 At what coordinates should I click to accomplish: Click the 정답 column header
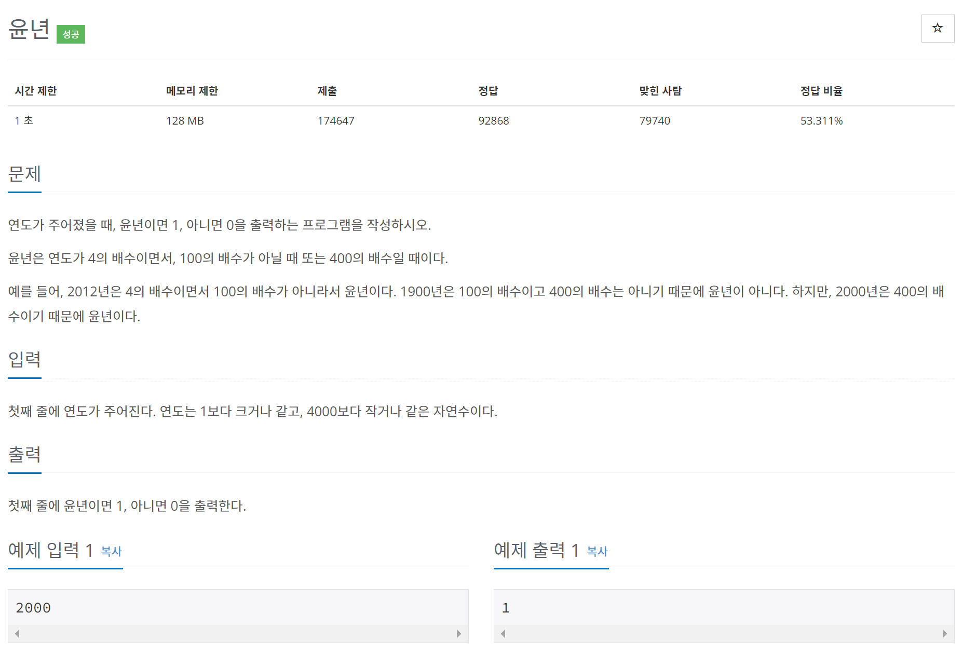(488, 91)
